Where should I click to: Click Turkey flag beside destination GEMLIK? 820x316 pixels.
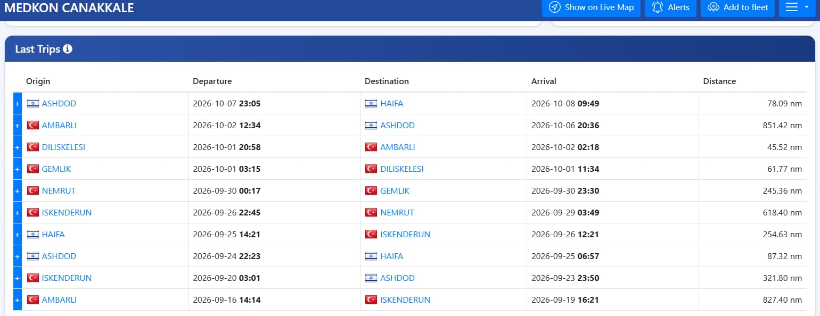[371, 191]
